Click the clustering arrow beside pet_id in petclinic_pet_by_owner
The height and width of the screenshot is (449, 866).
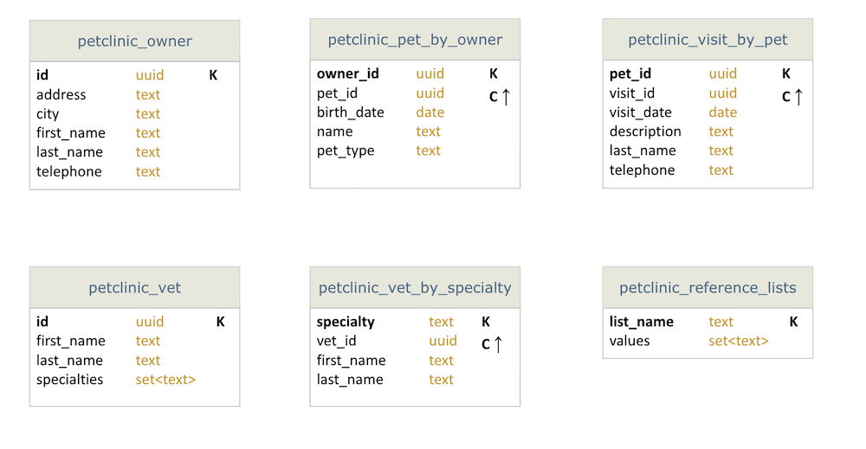(x=506, y=96)
